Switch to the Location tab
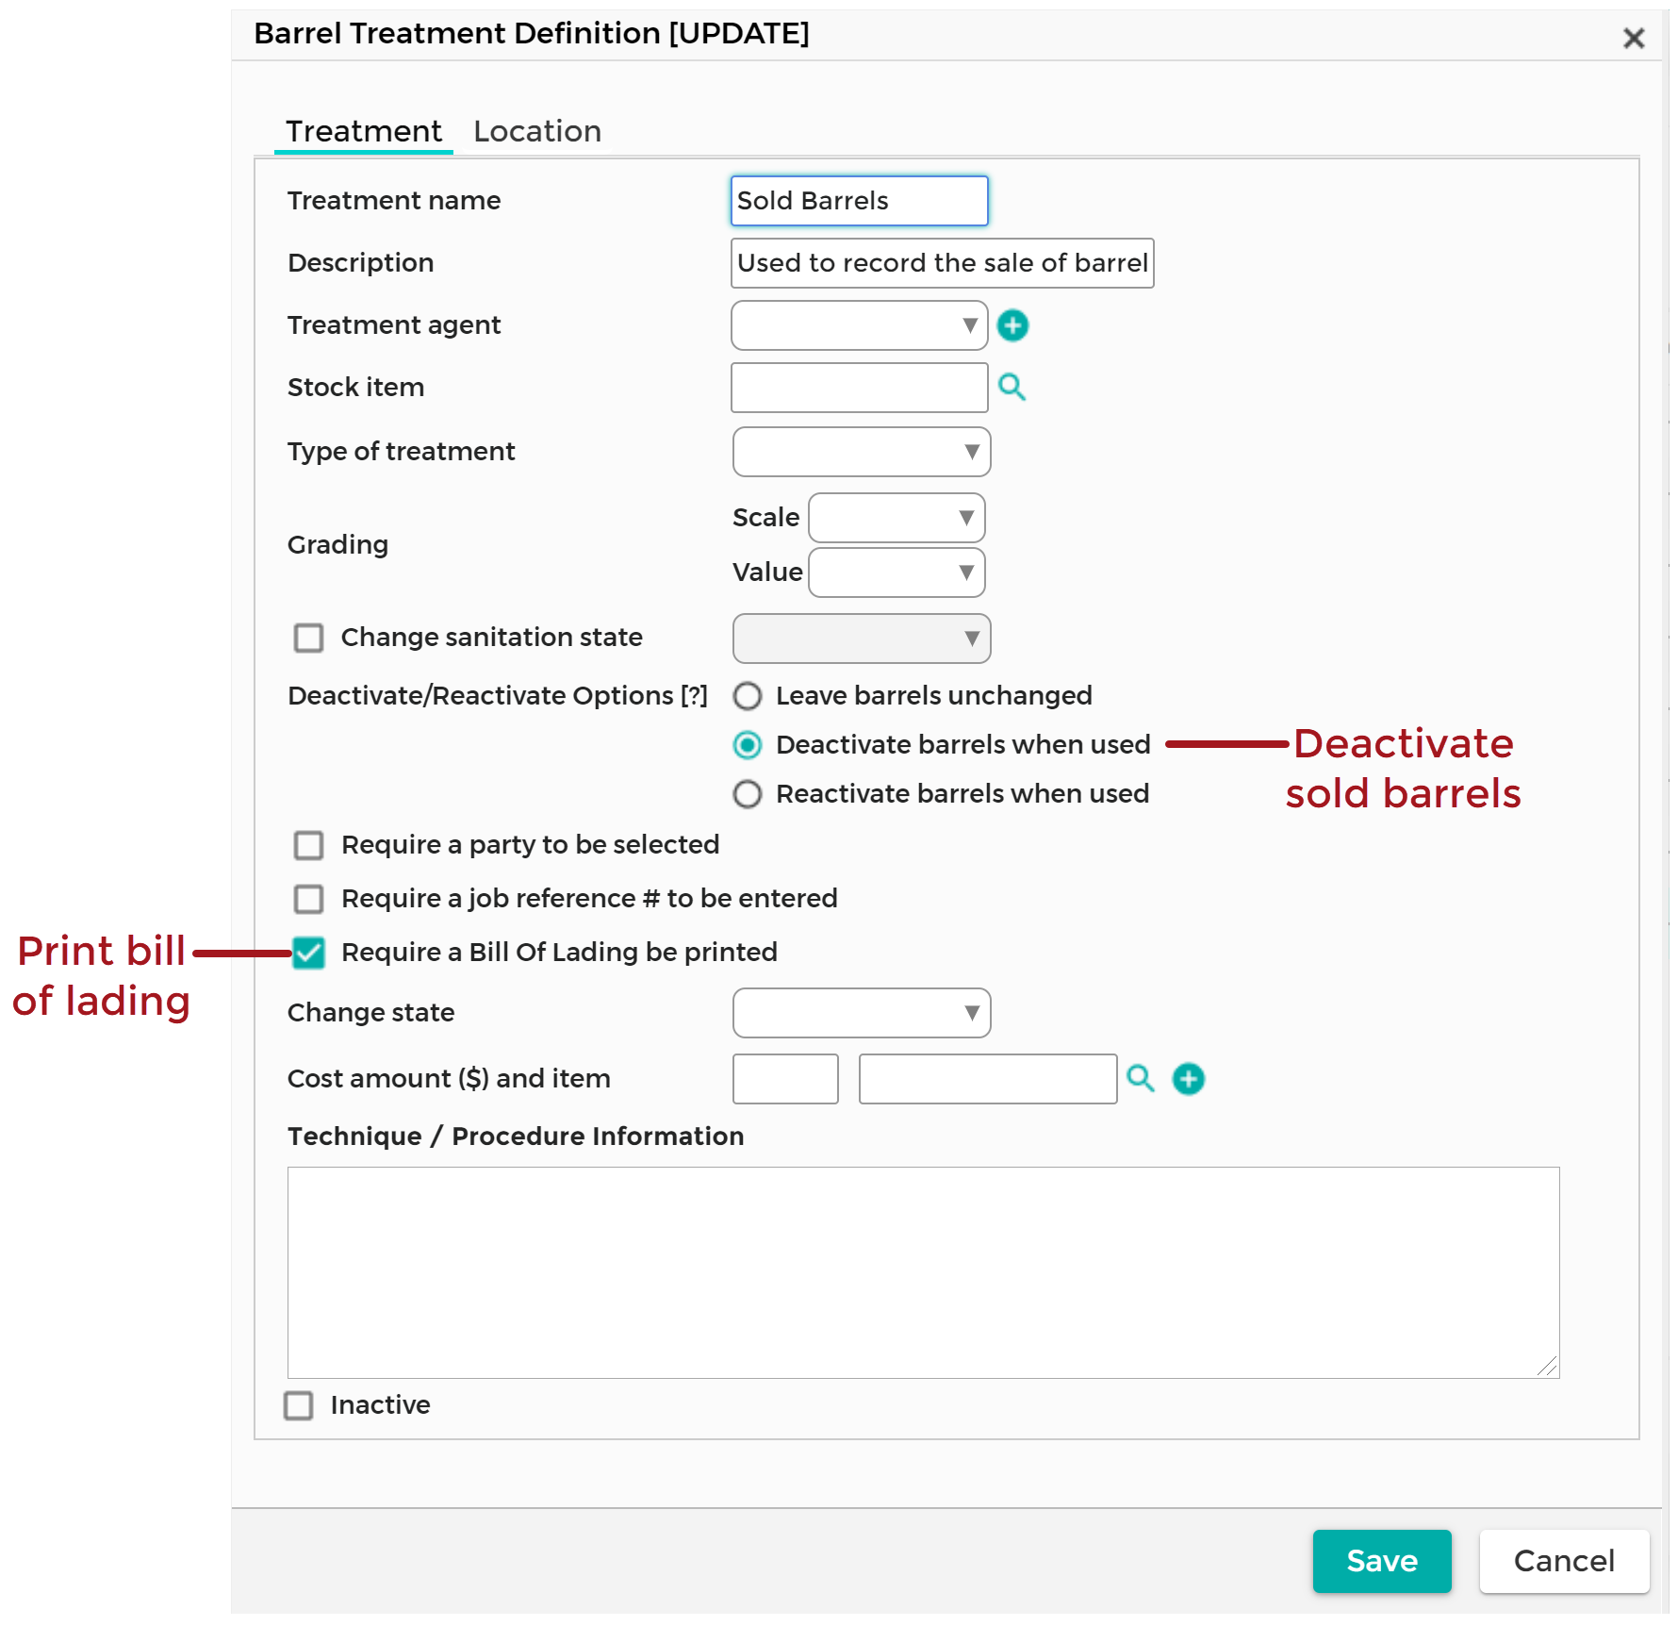1678x1626 pixels. click(x=536, y=131)
